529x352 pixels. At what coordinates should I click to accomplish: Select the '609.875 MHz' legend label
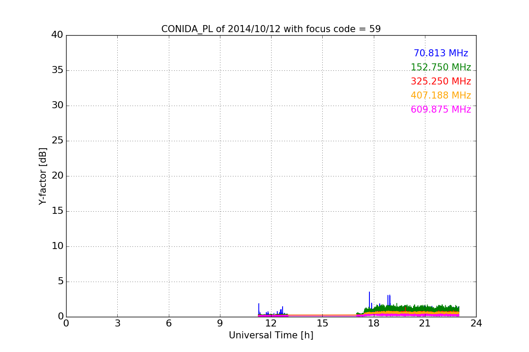coord(441,110)
